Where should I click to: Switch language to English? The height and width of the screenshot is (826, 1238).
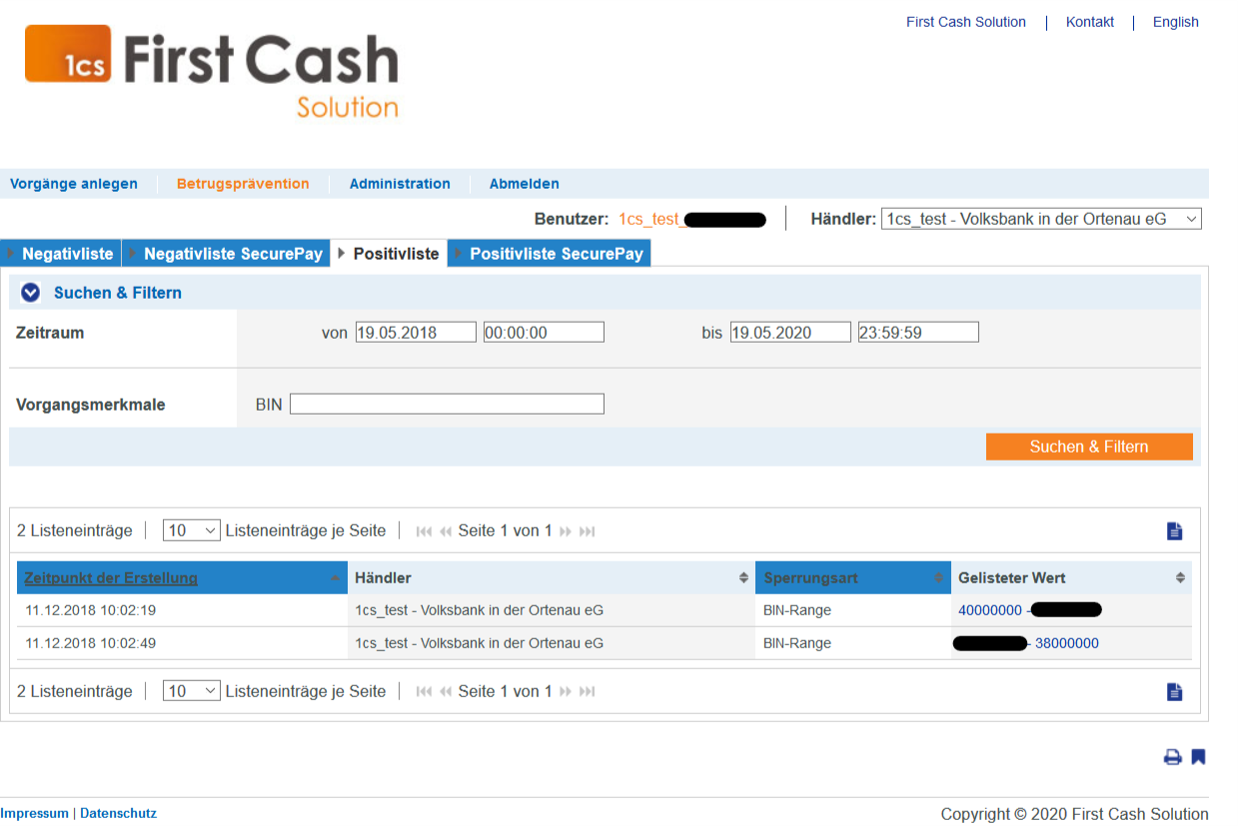pos(1175,22)
